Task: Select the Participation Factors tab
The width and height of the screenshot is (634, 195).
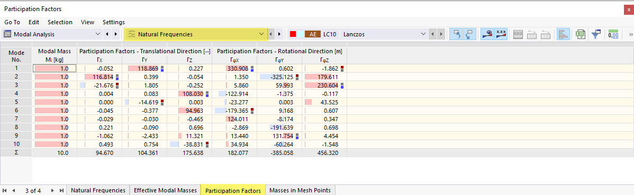Action: (x=233, y=190)
